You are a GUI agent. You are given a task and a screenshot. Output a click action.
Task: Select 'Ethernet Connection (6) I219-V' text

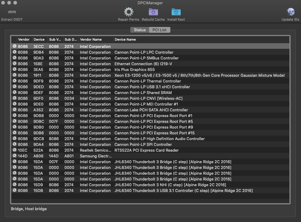click(x=143, y=64)
